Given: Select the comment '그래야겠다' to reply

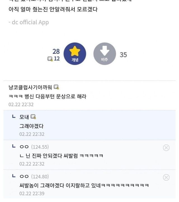Looking at the screenshot, I should click(31, 126).
